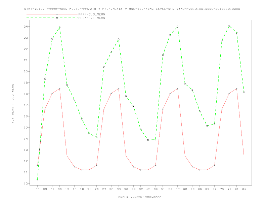The height and width of the screenshot is (206, 266).
Task: Click the y-axis tick label 22
Action: tap(26, 49)
